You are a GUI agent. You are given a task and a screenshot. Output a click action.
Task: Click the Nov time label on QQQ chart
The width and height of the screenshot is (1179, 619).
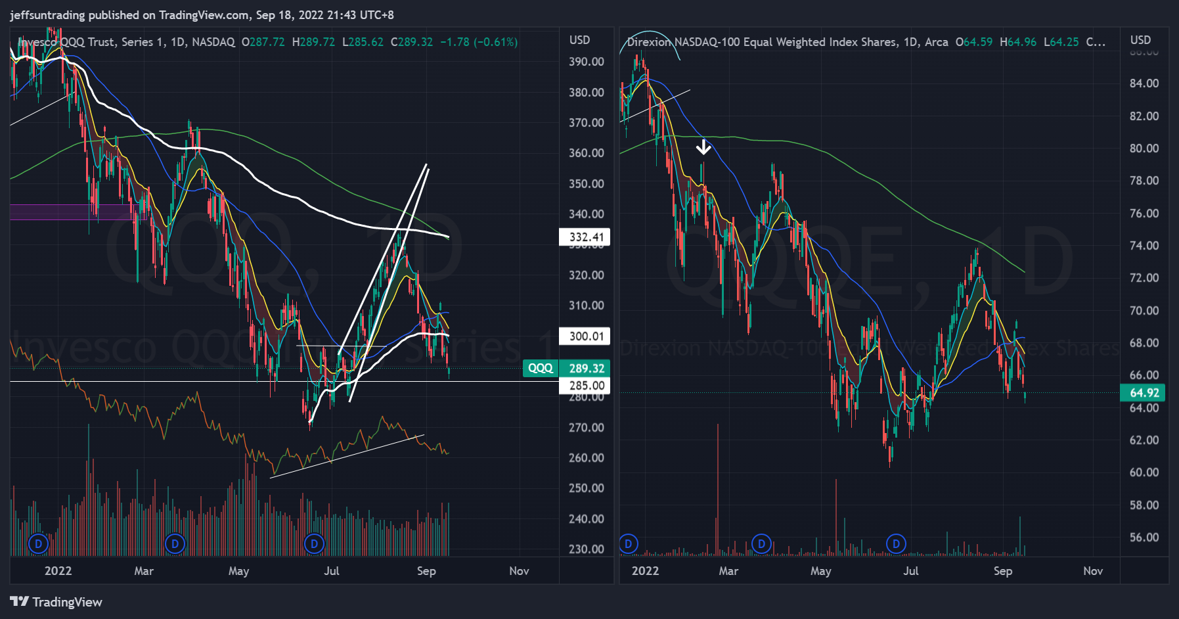tap(519, 571)
